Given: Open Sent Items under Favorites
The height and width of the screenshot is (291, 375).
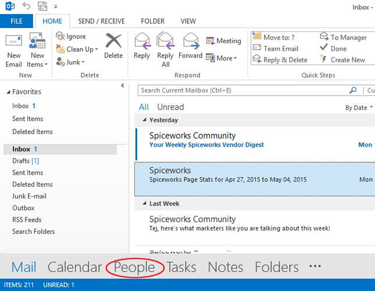Looking at the screenshot, I should (x=28, y=119).
